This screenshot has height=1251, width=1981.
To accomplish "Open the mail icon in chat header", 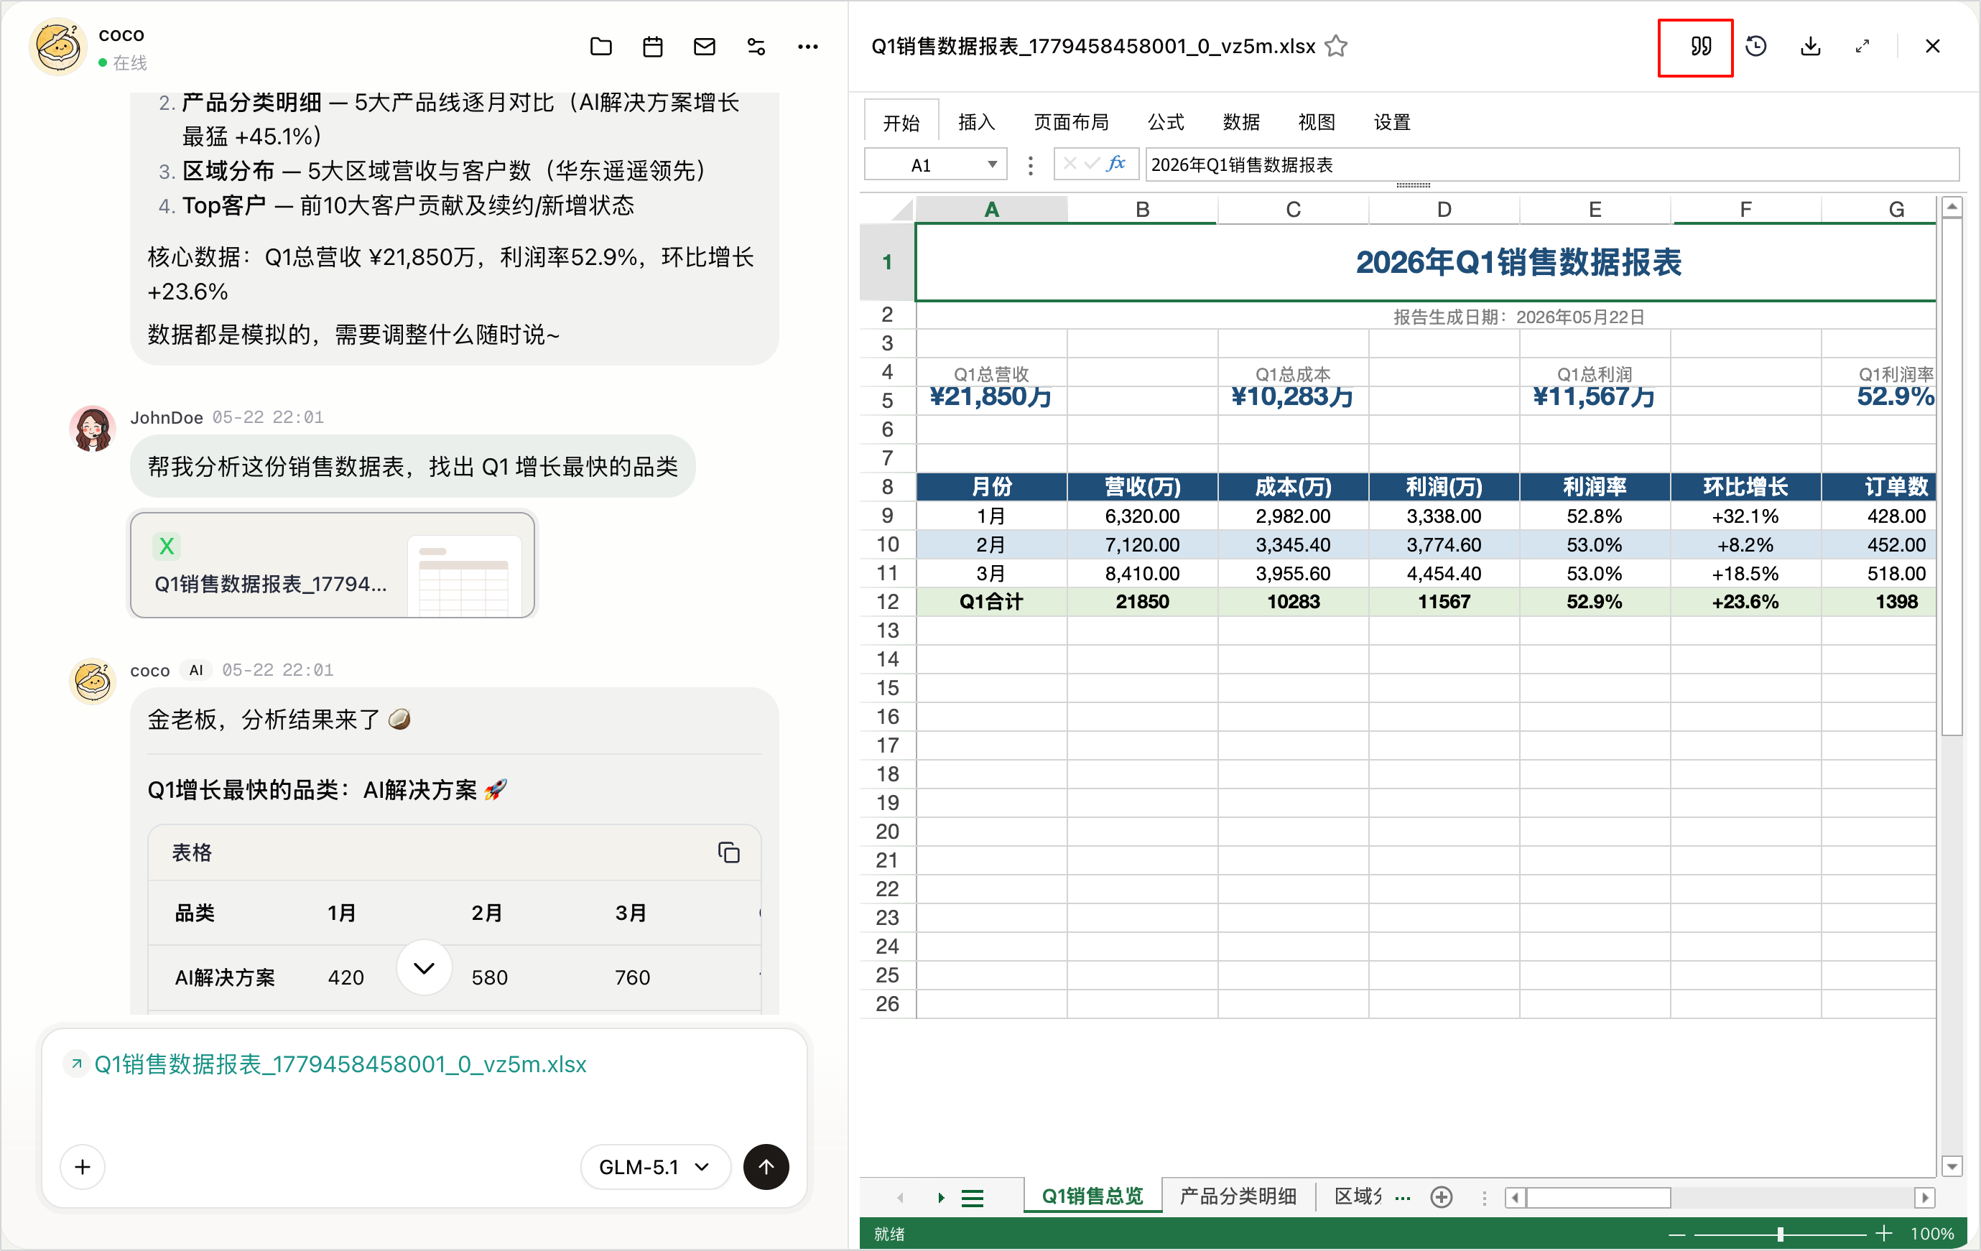I will click(704, 47).
